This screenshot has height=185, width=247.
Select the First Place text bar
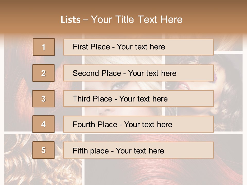tap(138, 47)
